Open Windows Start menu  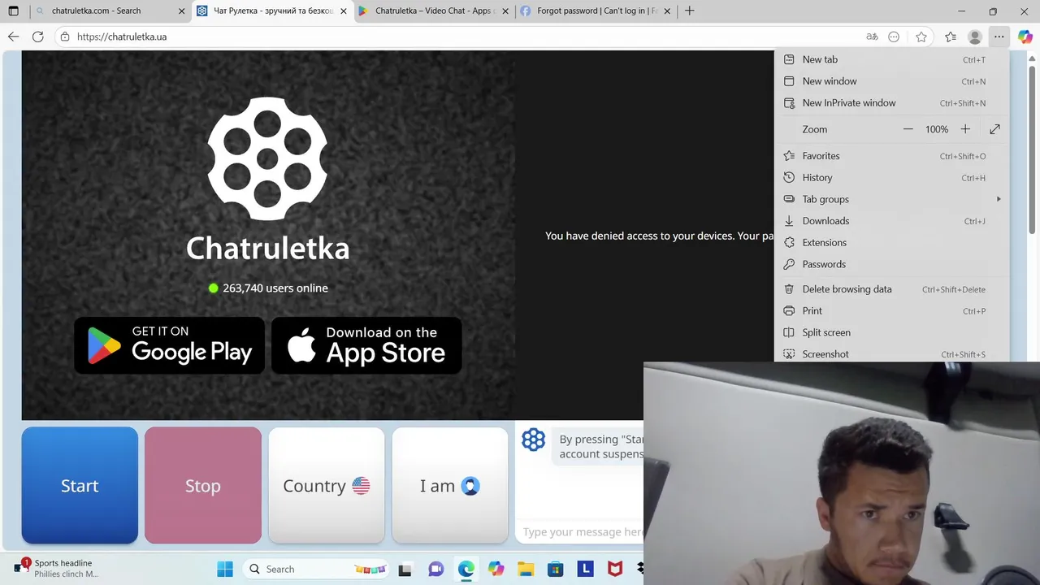click(225, 569)
